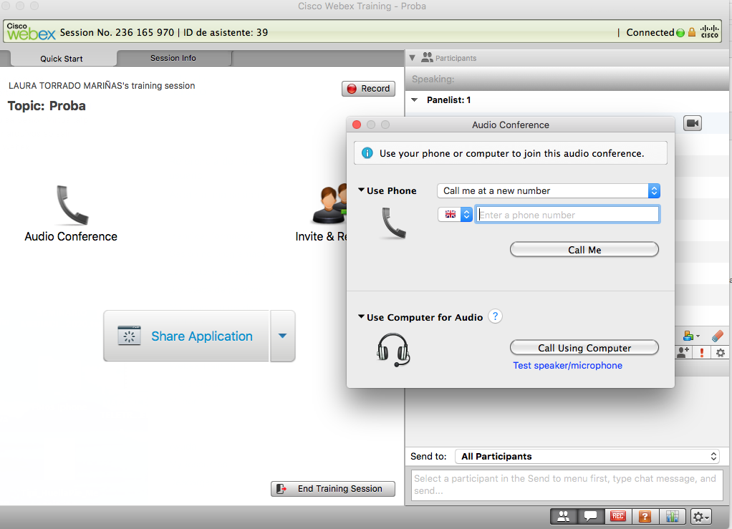Click the help icon beside Use Computer for Audio
The height and width of the screenshot is (529, 732).
pos(495,316)
